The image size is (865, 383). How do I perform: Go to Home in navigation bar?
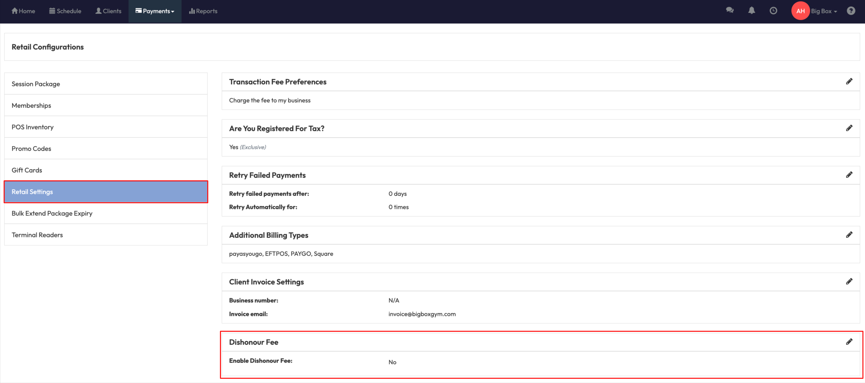(x=23, y=11)
